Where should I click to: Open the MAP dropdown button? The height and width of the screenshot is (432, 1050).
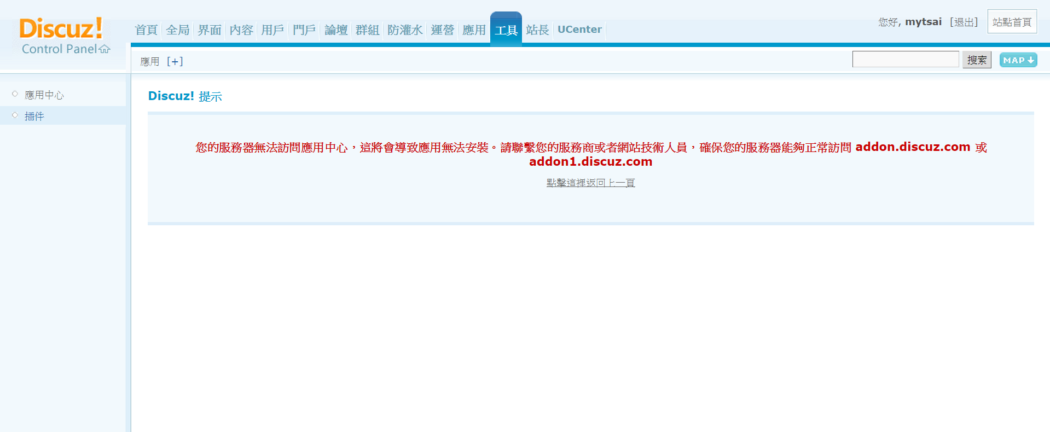pyautogui.click(x=1018, y=60)
